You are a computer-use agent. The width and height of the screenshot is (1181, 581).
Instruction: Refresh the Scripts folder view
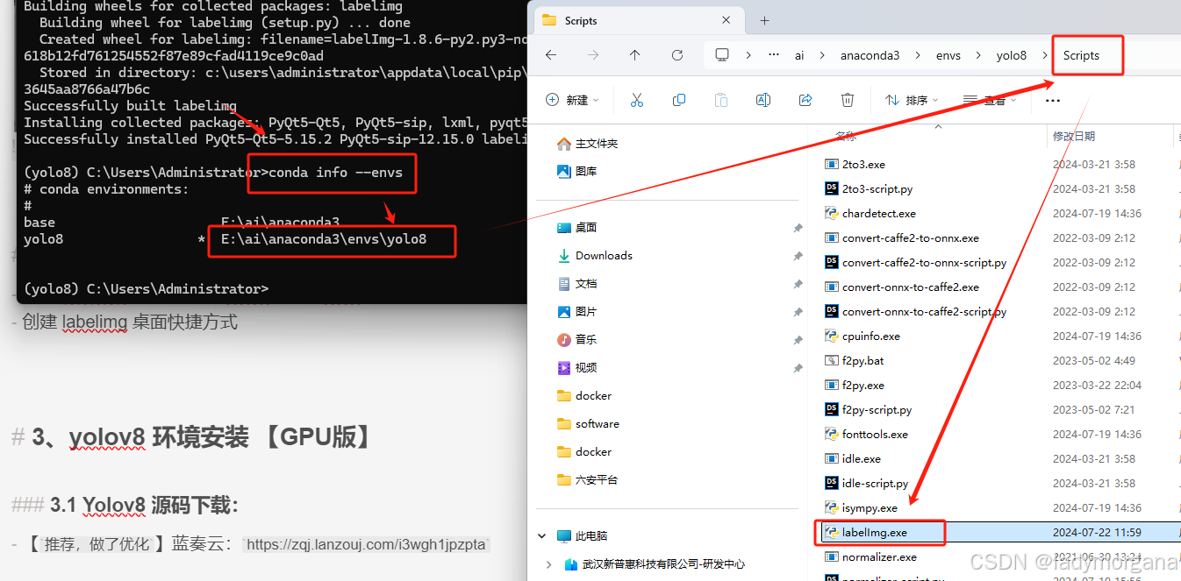click(x=677, y=55)
